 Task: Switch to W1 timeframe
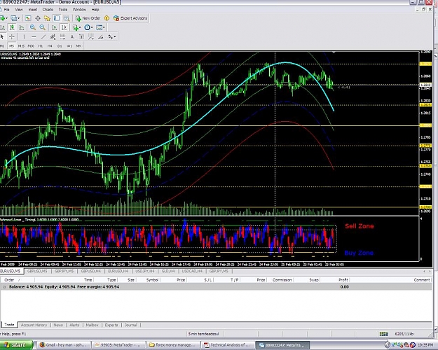pyautogui.click(x=69, y=46)
